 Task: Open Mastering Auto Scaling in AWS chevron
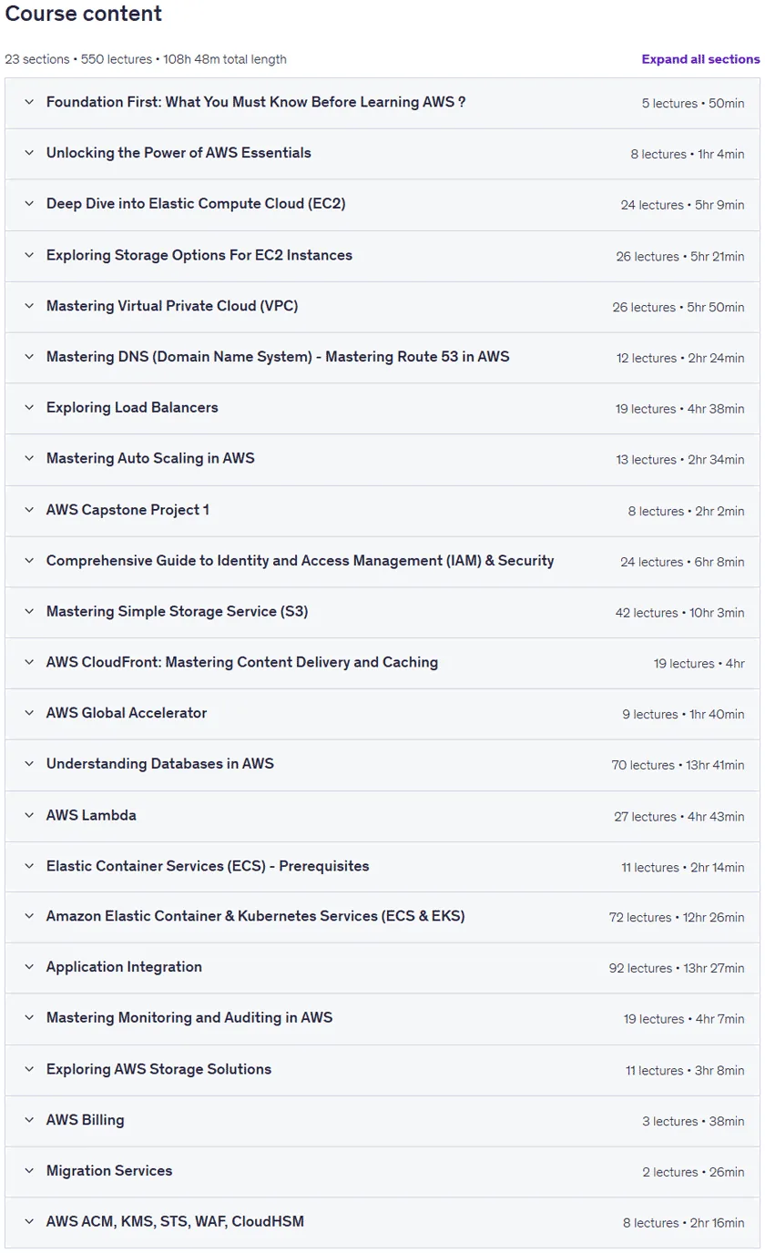click(x=29, y=459)
